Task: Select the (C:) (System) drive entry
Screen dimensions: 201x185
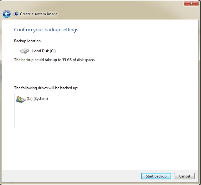Action: tap(32, 99)
